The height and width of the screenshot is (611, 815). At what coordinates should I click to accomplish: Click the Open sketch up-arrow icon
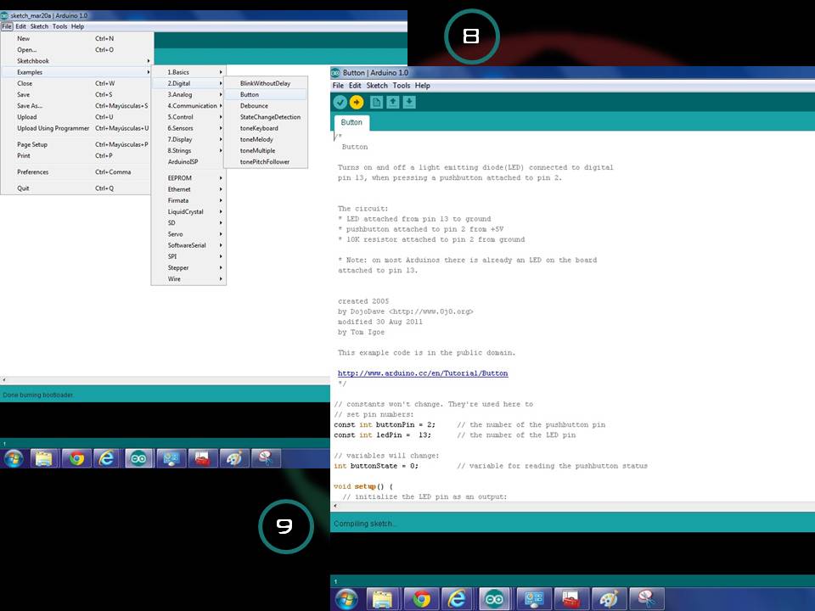[x=393, y=103]
